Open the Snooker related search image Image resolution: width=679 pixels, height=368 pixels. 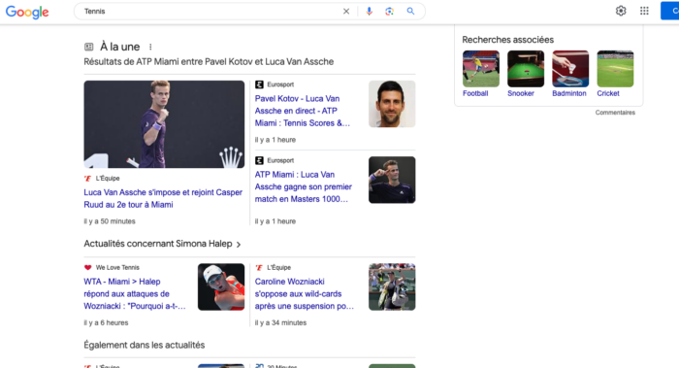click(x=526, y=69)
